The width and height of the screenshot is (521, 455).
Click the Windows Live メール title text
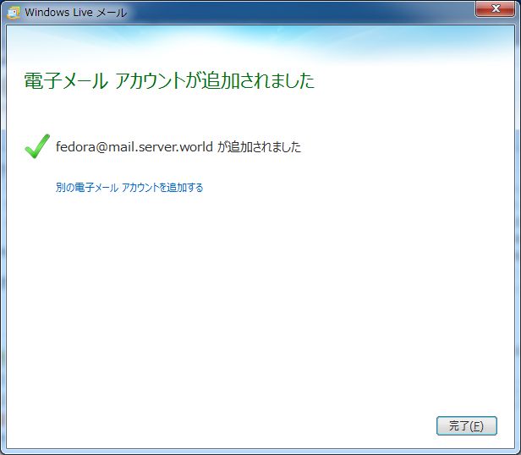pos(76,13)
